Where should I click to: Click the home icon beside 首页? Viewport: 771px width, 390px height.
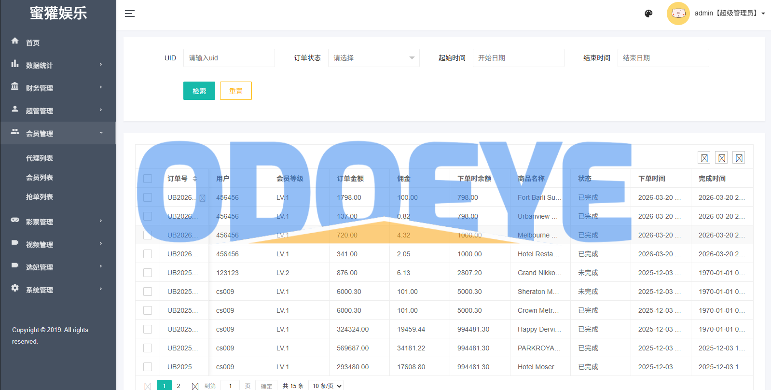coord(15,41)
